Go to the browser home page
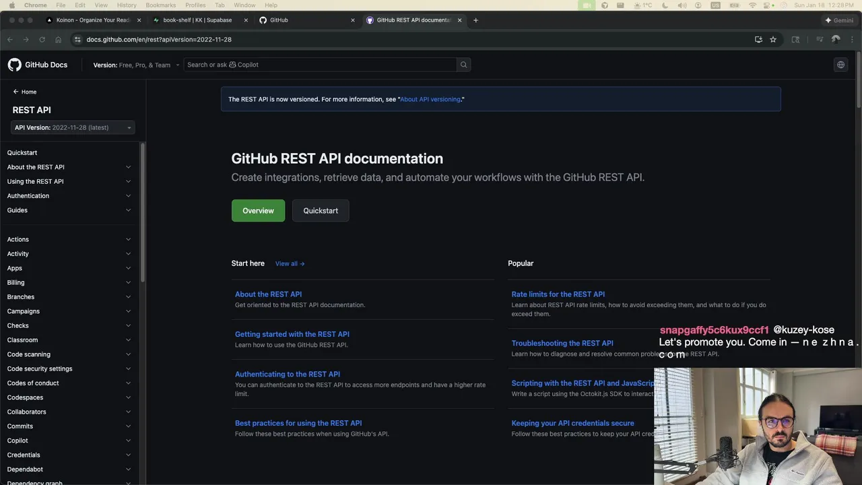The image size is (862, 485). tap(59, 40)
